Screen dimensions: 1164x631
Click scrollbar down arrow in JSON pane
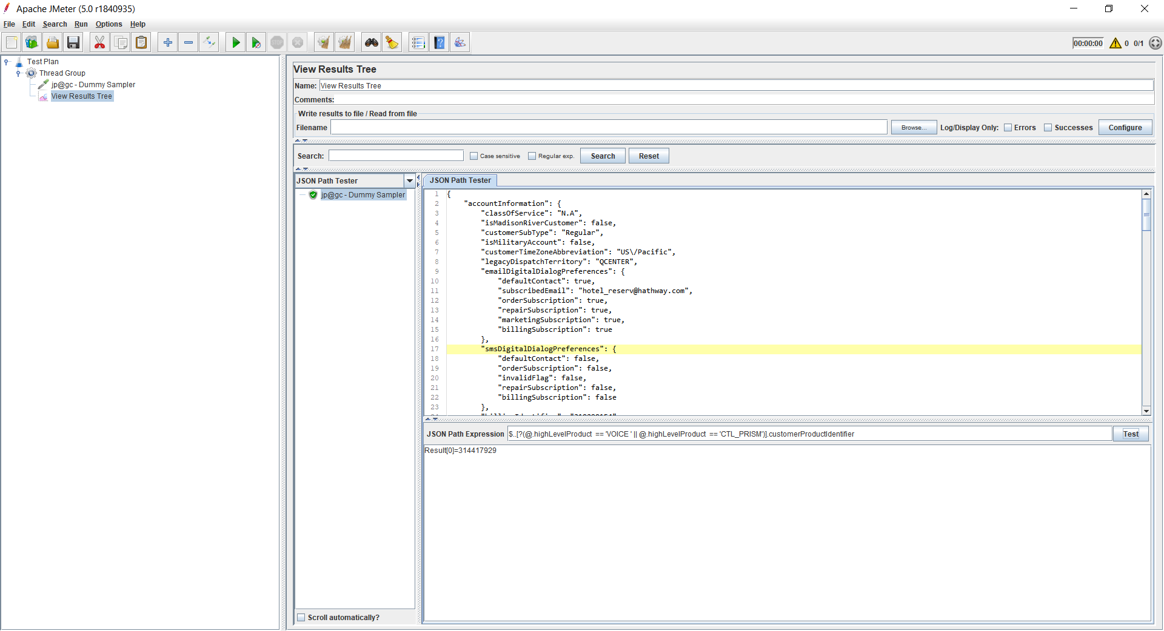[1146, 411]
